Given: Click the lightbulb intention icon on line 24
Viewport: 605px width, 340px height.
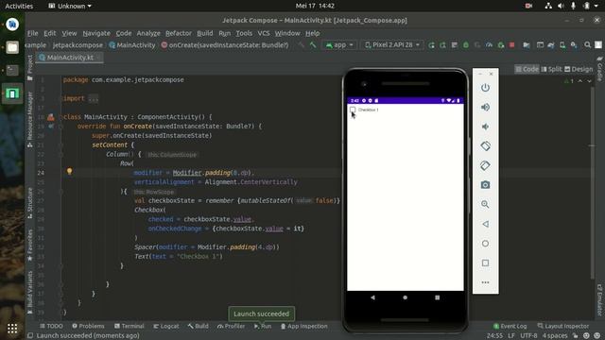Looking at the screenshot, I should click(69, 172).
